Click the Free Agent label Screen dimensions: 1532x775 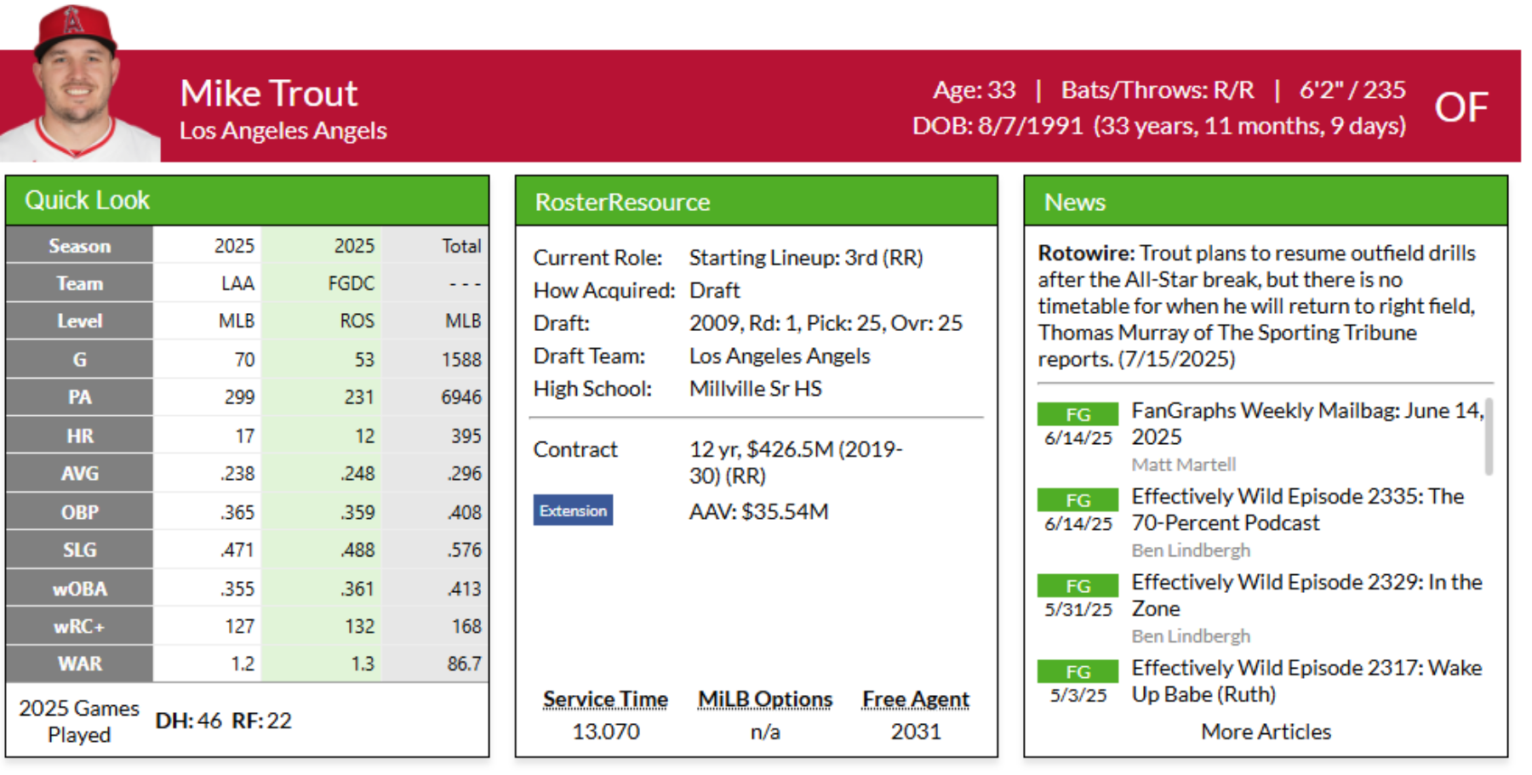point(916,699)
